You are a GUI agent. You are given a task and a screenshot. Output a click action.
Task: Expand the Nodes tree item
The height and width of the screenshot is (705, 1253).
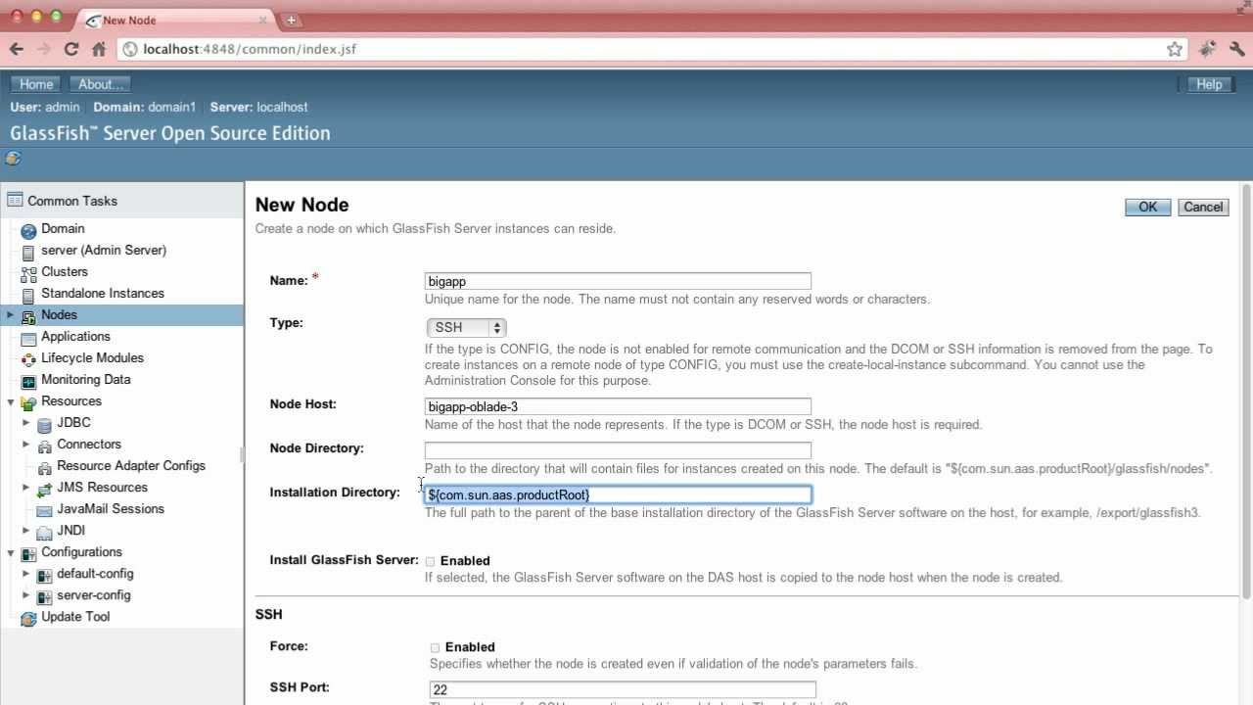[11, 315]
